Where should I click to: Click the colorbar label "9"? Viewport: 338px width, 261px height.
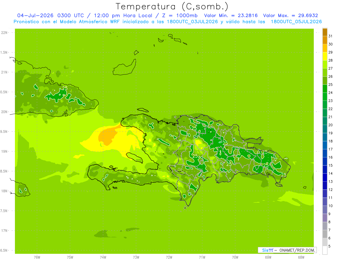330,214
